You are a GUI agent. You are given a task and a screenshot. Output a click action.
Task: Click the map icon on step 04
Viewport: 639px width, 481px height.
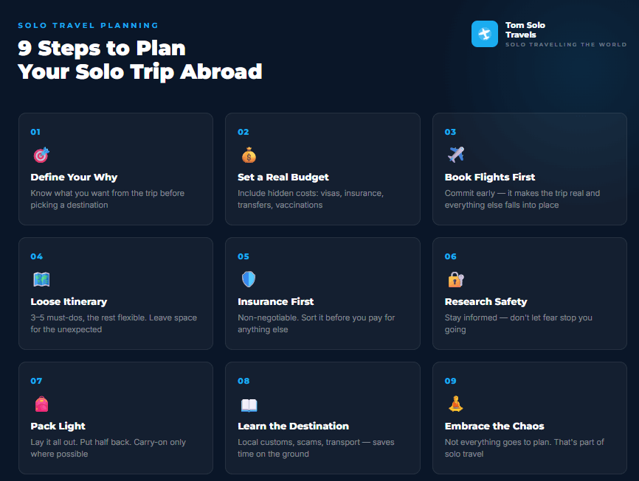click(41, 280)
